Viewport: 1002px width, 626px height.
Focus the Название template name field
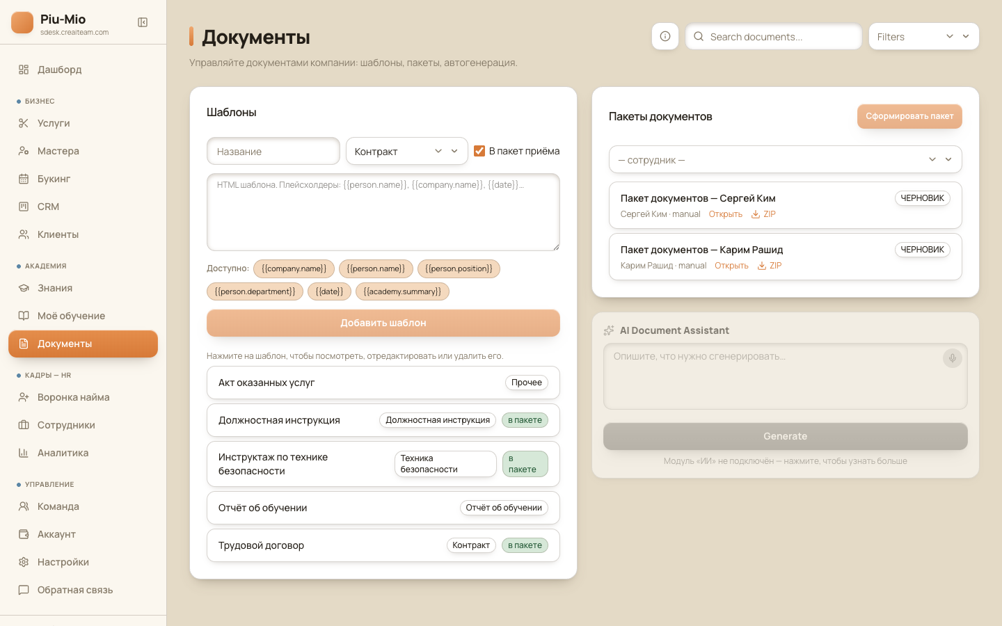273,151
